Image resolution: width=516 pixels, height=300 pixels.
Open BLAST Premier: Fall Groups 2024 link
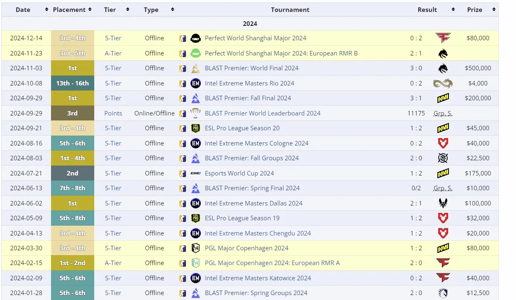click(x=251, y=158)
